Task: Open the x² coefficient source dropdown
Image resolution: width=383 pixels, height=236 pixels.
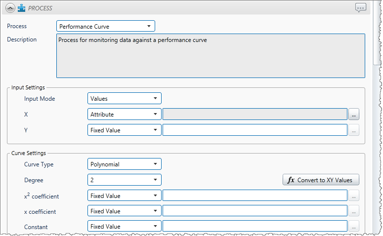Action: tap(124, 196)
